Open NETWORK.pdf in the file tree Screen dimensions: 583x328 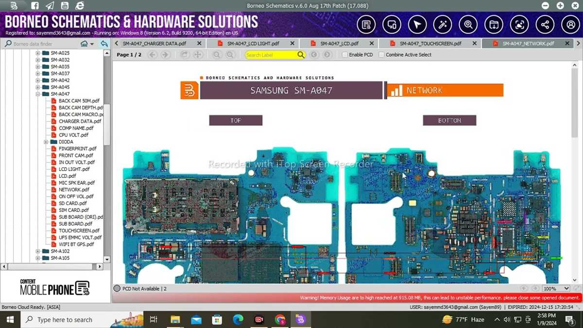pos(74,190)
